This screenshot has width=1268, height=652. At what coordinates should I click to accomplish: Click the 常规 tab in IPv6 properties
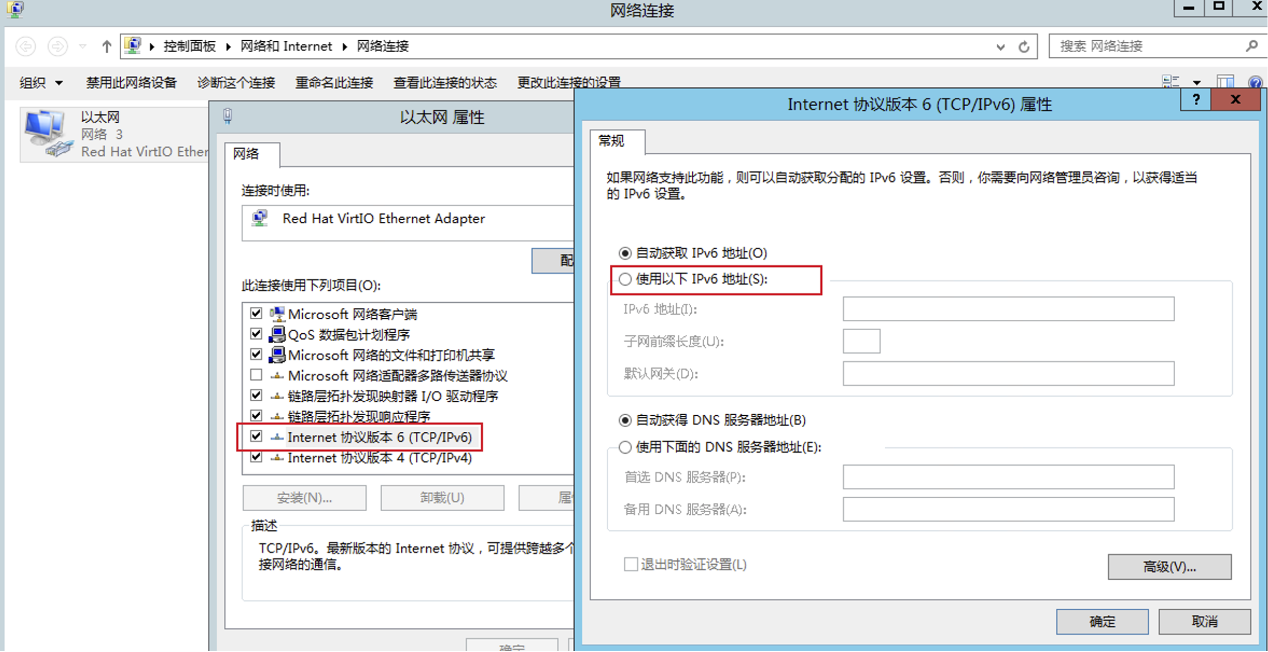(x=612, y=141)
